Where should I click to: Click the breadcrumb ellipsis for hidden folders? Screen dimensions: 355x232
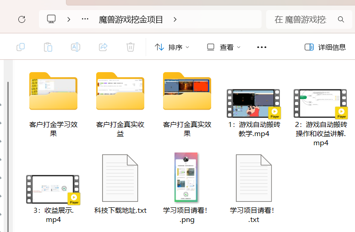click(x=85, y=19)
